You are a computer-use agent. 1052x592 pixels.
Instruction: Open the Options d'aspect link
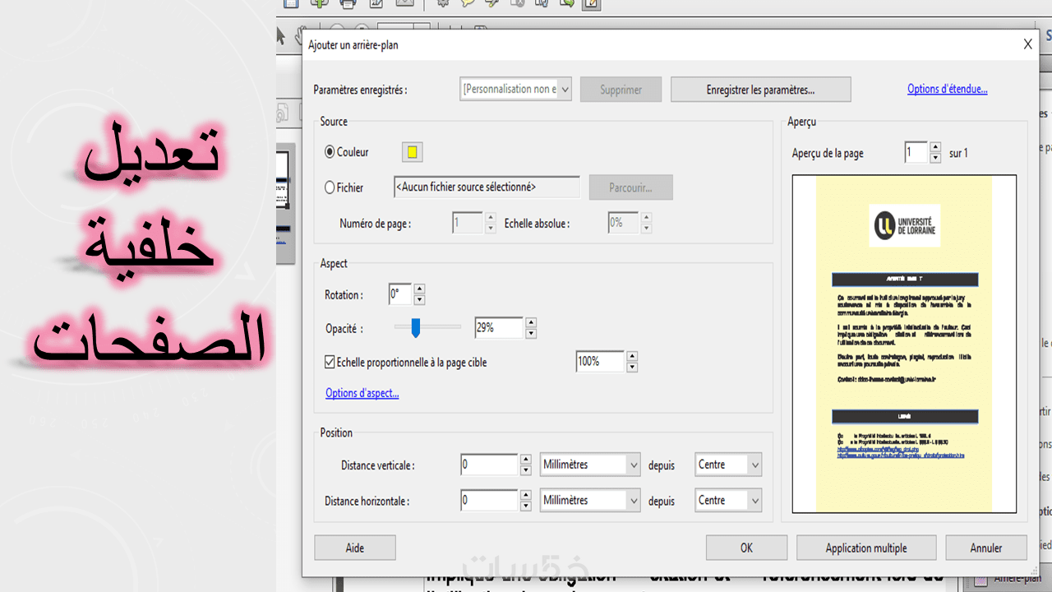point(362,393)
